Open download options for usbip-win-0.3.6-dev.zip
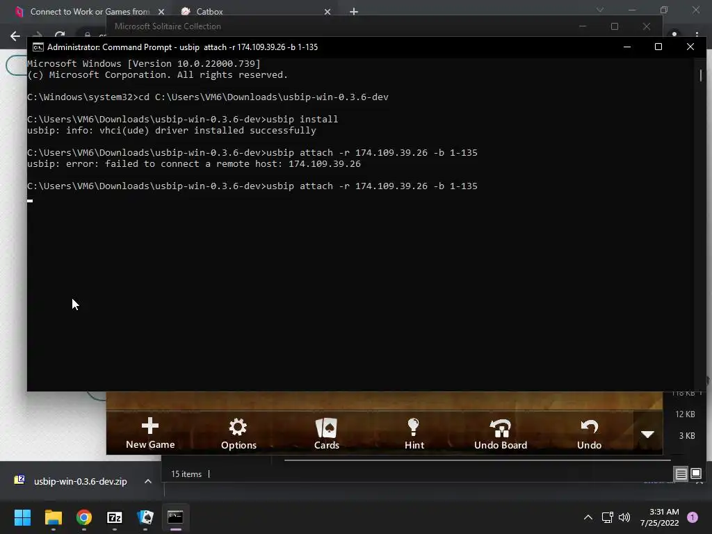The height and width of the screenshot is (534, 712). click(148, 481)
